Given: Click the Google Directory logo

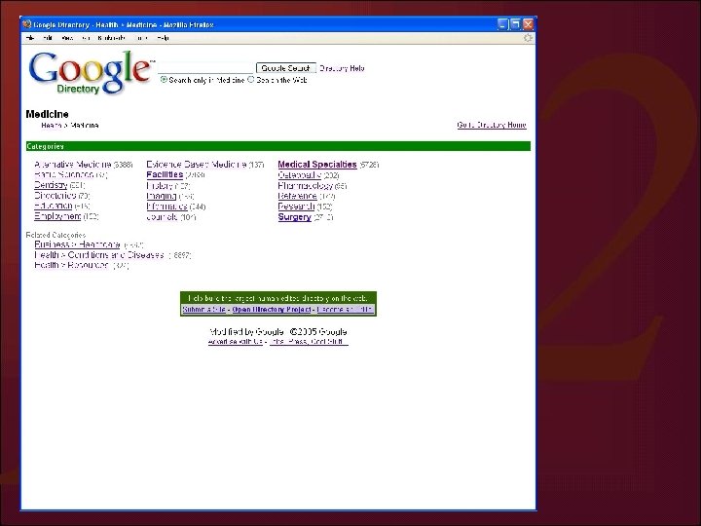Looking at the screenshot, I should pos(91,73).
